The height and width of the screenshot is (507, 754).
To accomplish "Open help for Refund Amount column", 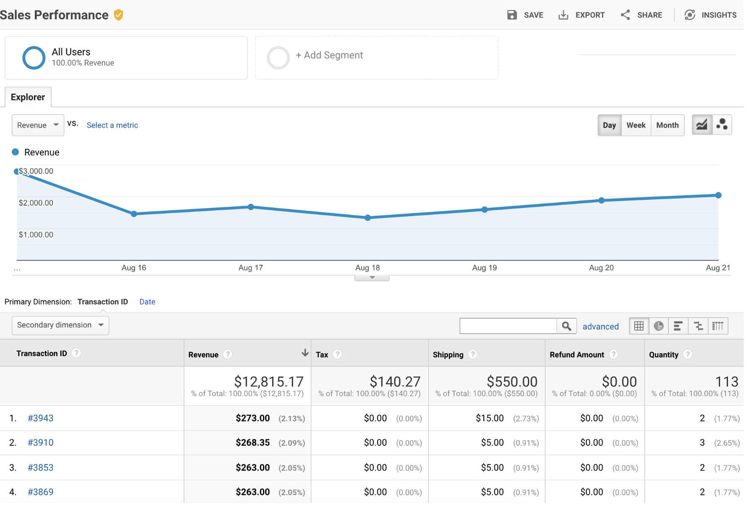I will (x=614, y=354).
